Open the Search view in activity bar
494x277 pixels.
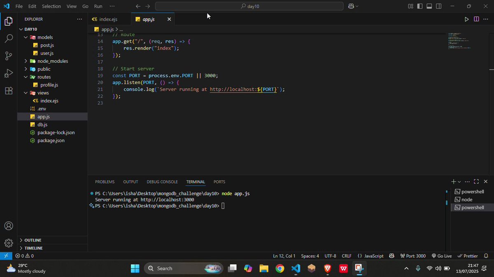tap(8, 39)
